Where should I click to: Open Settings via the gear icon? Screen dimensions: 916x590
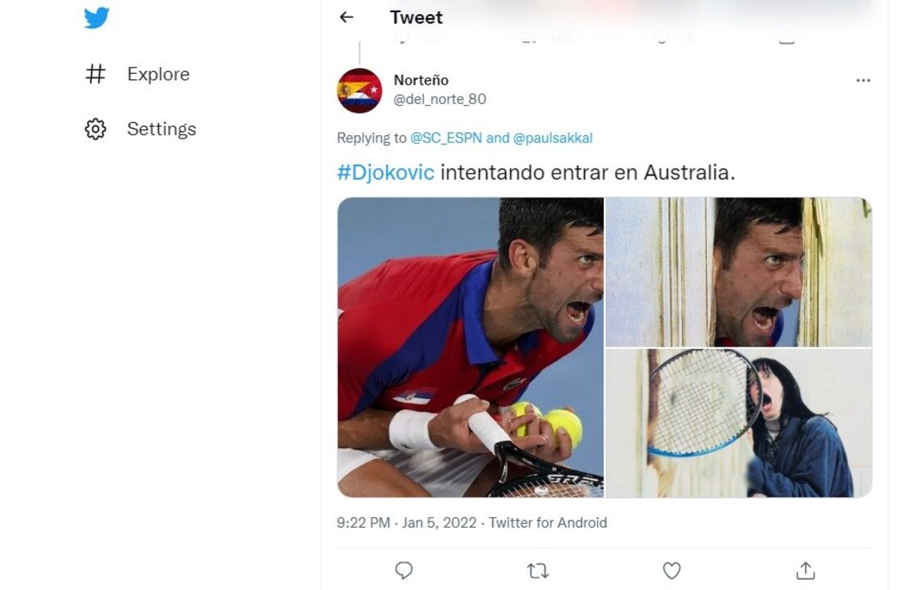click(x=96, y=129)
